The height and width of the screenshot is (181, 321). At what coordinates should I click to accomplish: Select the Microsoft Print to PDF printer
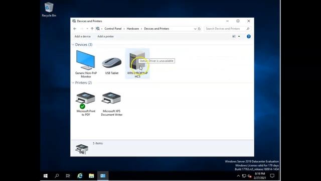point(86,104)
